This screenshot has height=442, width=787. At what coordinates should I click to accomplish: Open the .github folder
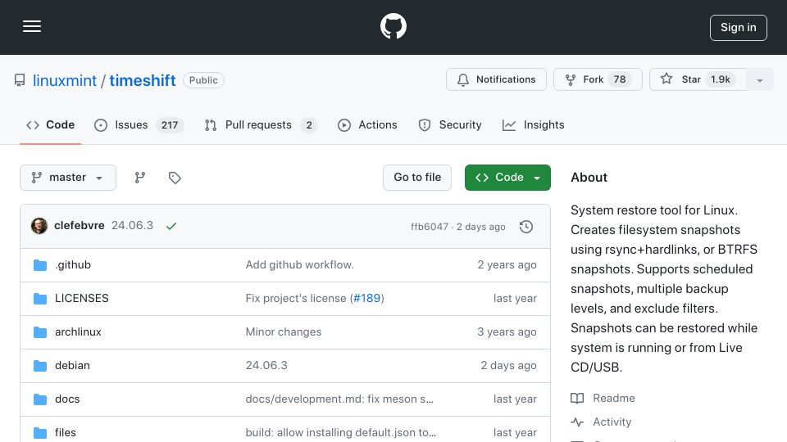tap(73, 264)
